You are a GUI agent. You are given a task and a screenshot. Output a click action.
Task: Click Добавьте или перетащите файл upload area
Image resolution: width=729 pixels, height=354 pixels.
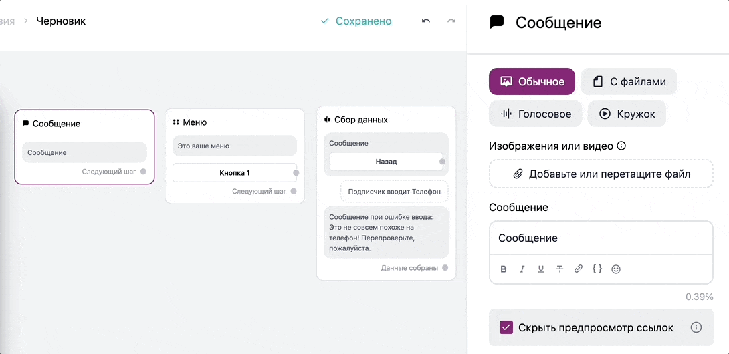tap(601, 174)
